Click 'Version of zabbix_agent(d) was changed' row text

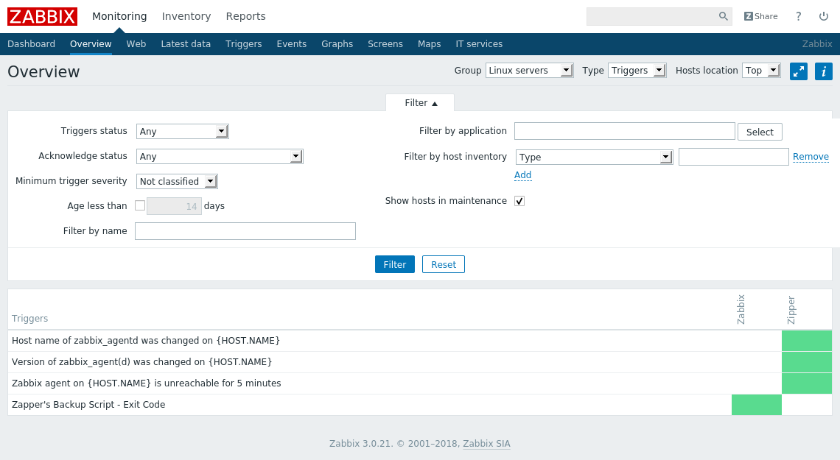click(x=142, y=362)
